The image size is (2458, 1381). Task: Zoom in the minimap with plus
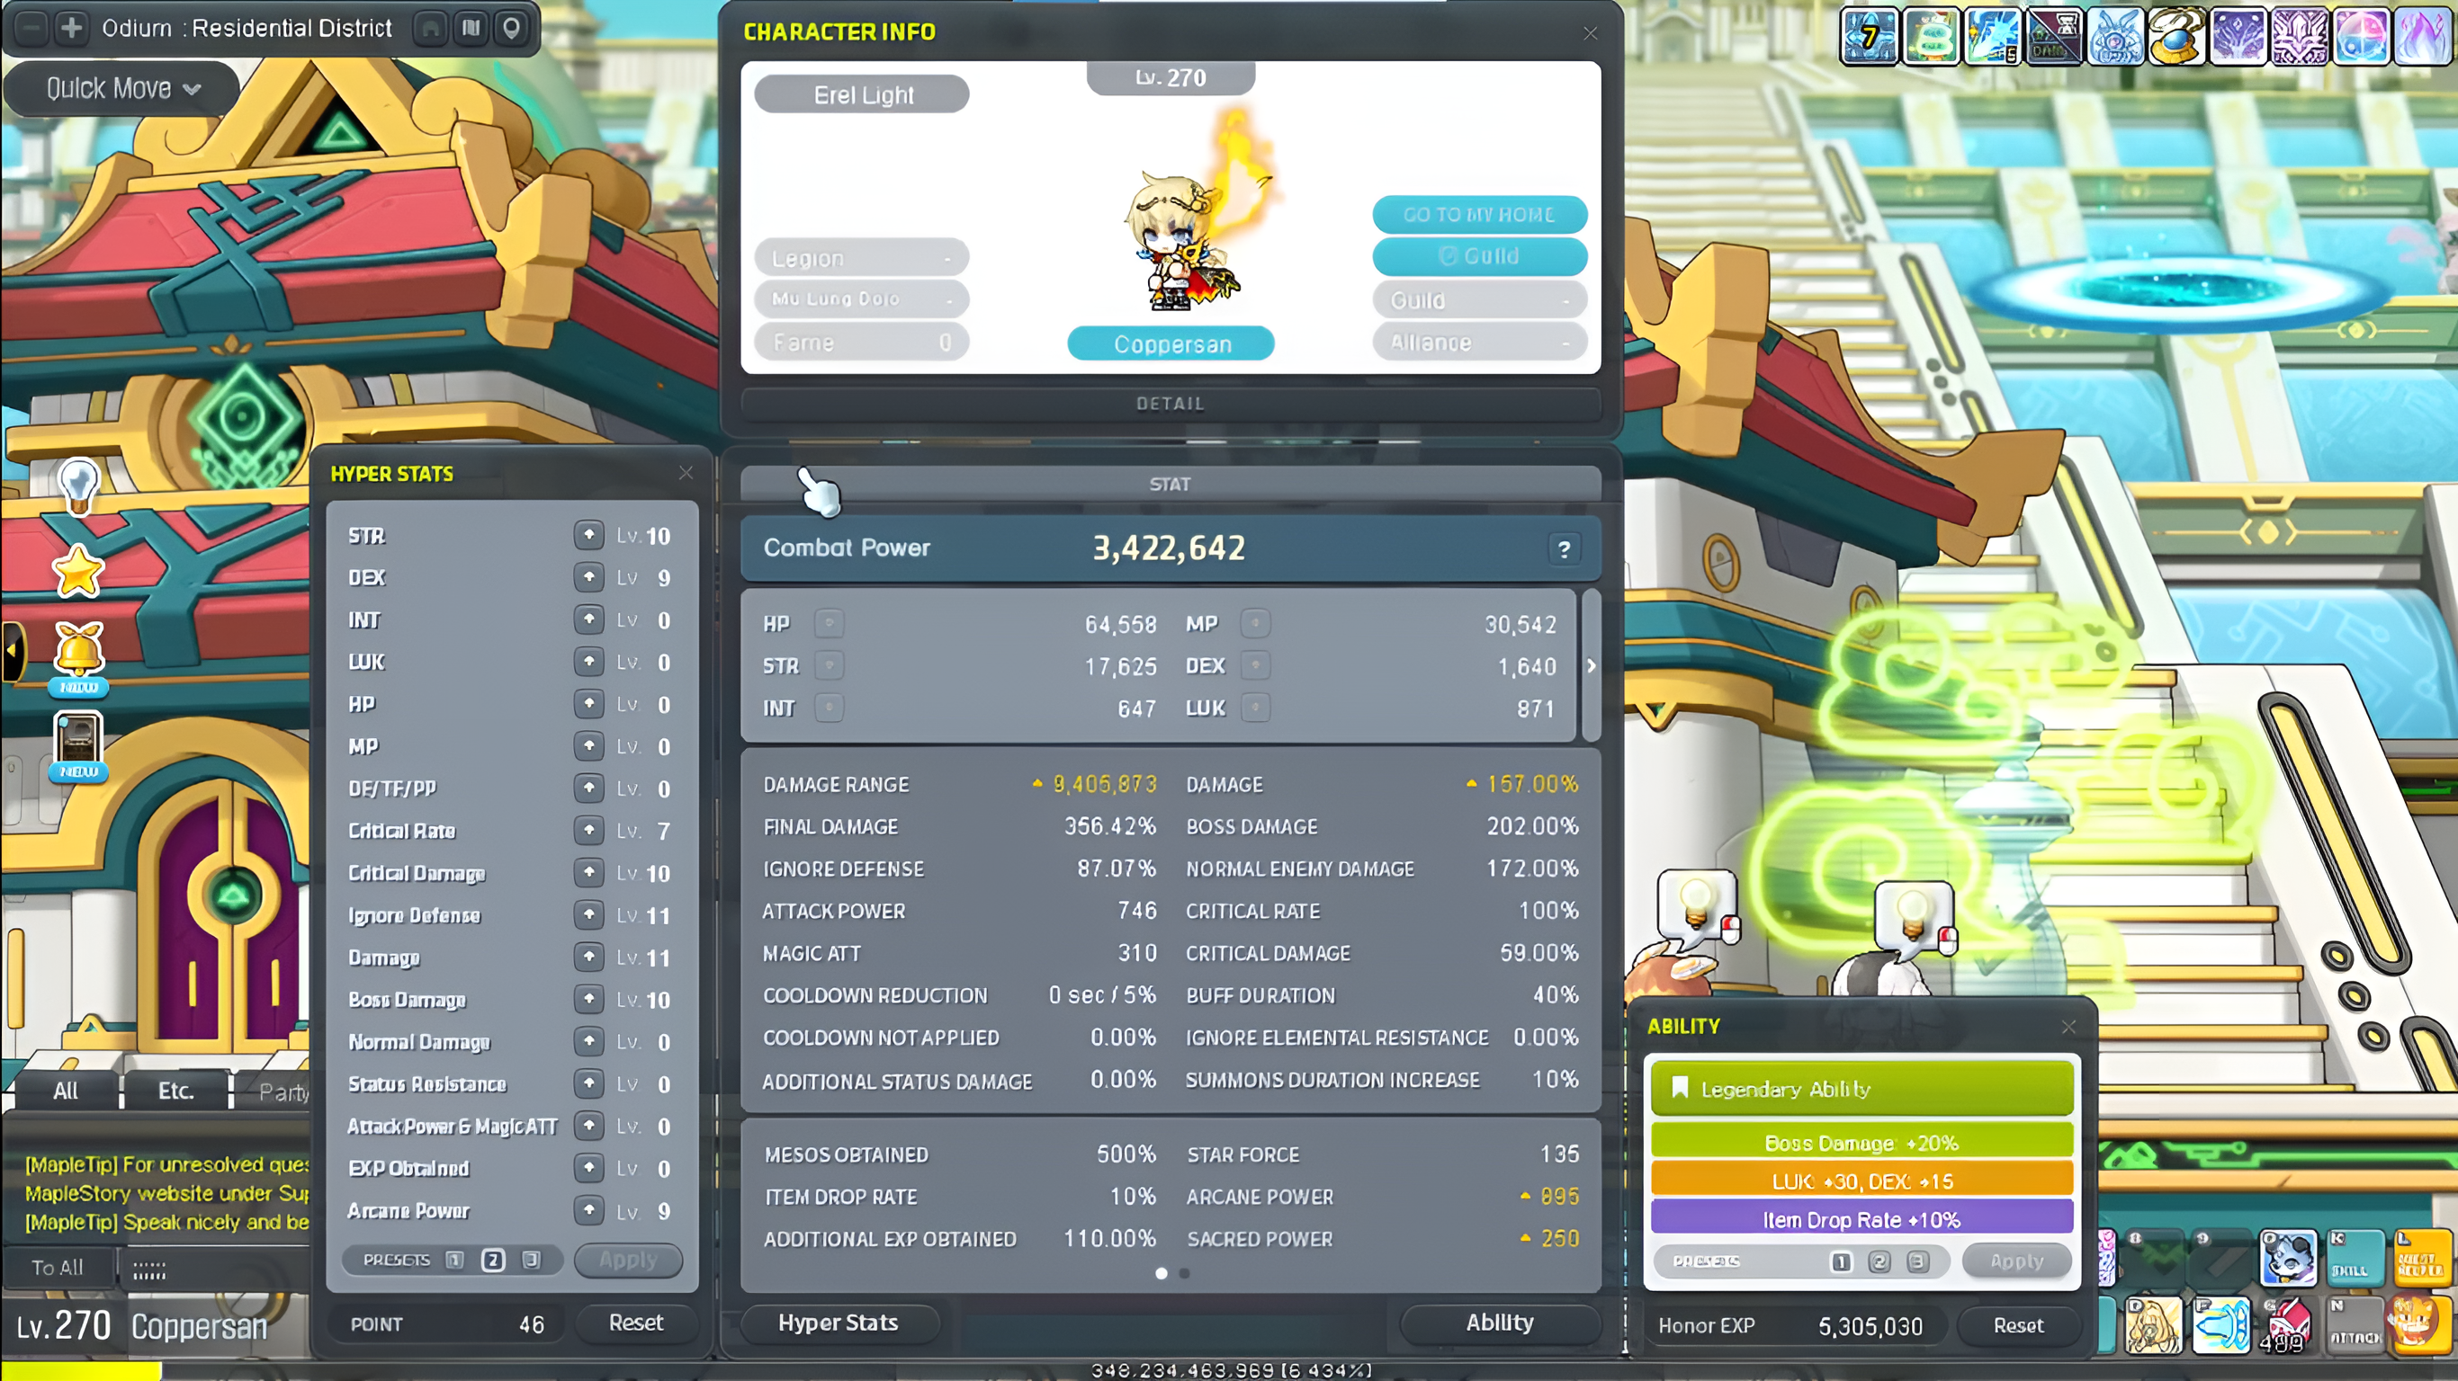coord(70,28)
